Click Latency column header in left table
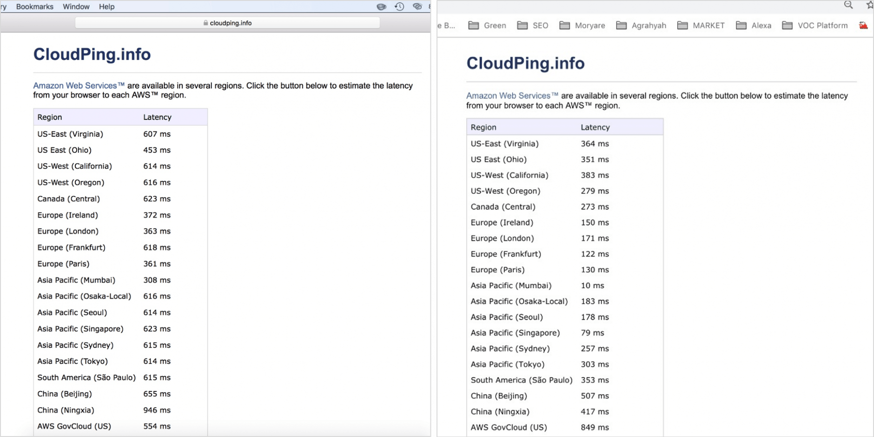 point(157,117)
